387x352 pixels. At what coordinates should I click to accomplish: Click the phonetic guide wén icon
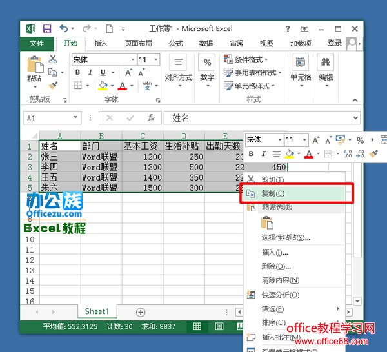pos(147,85)
